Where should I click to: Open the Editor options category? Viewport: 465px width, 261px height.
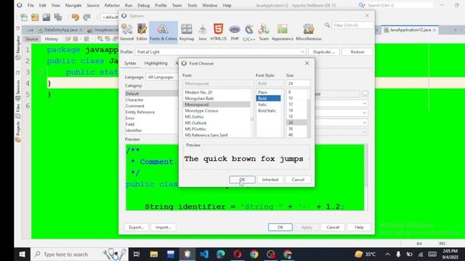[142, 32]
